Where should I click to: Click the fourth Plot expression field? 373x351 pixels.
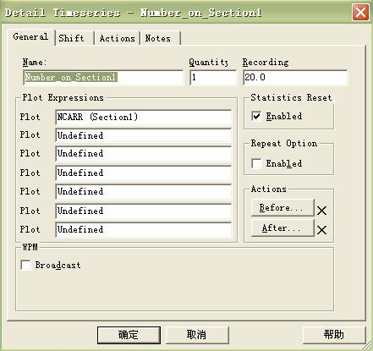pyautogui.click(x=144, y=173)
